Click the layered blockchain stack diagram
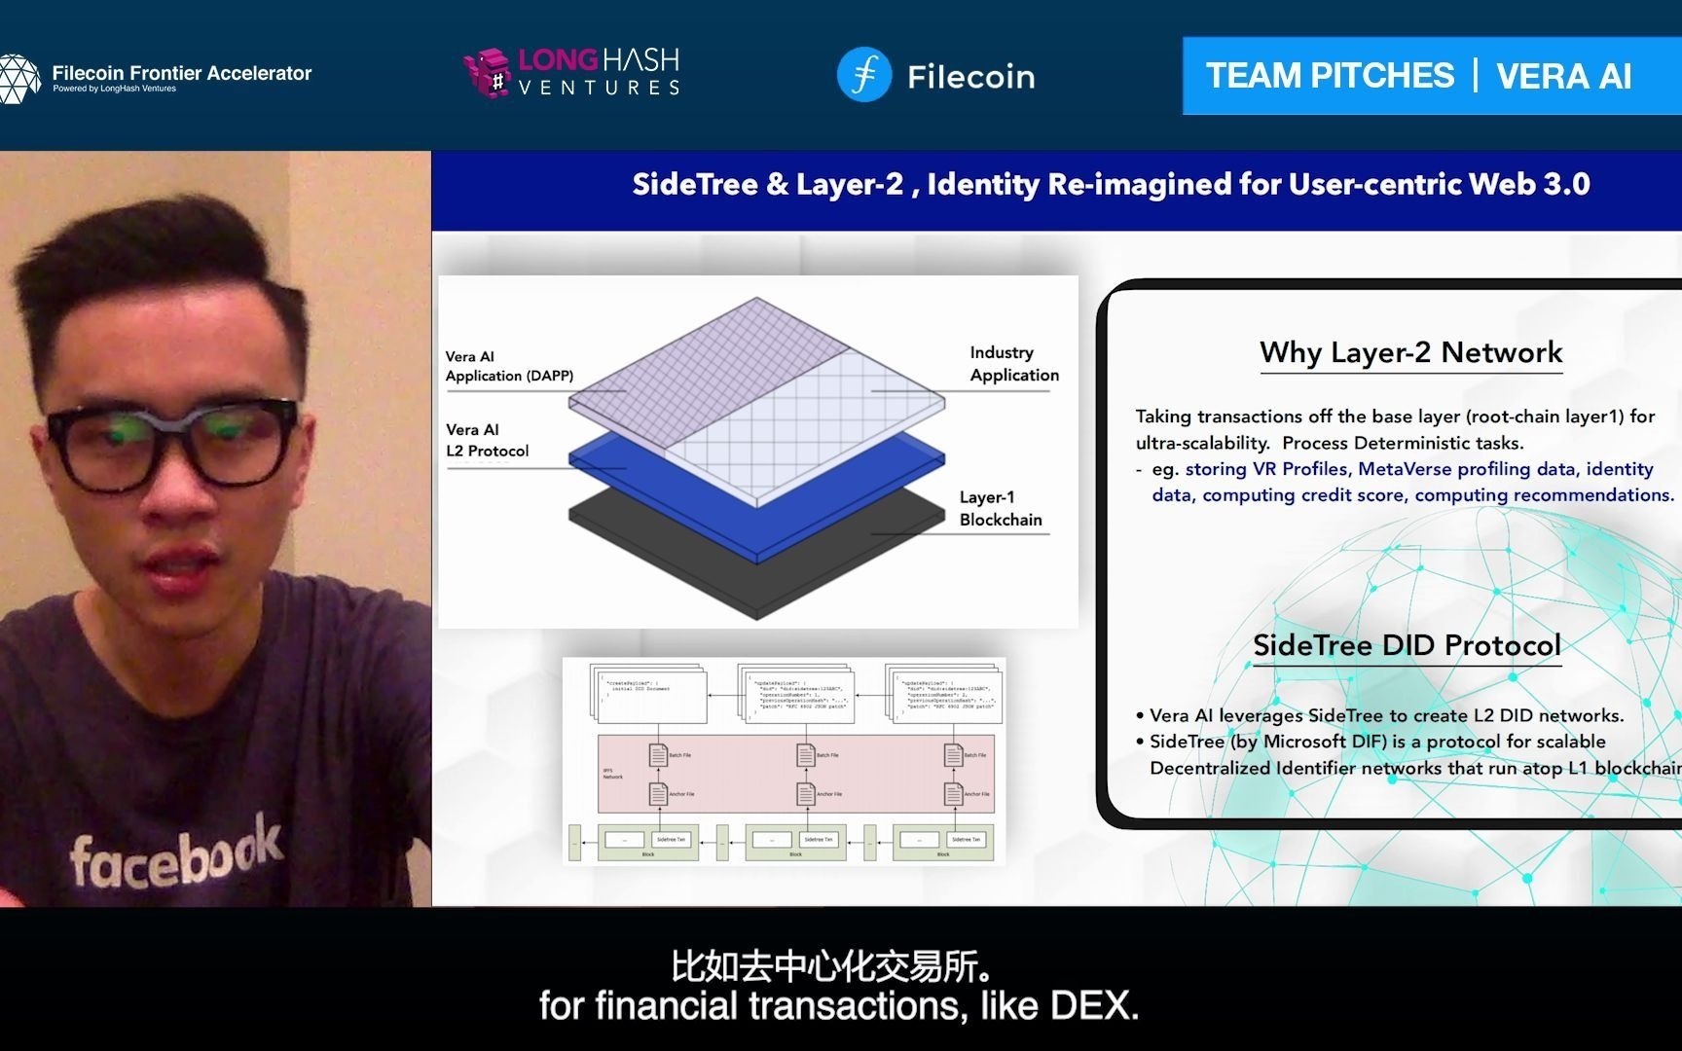Viewport: 1682px width, 1051px height. 758,452
